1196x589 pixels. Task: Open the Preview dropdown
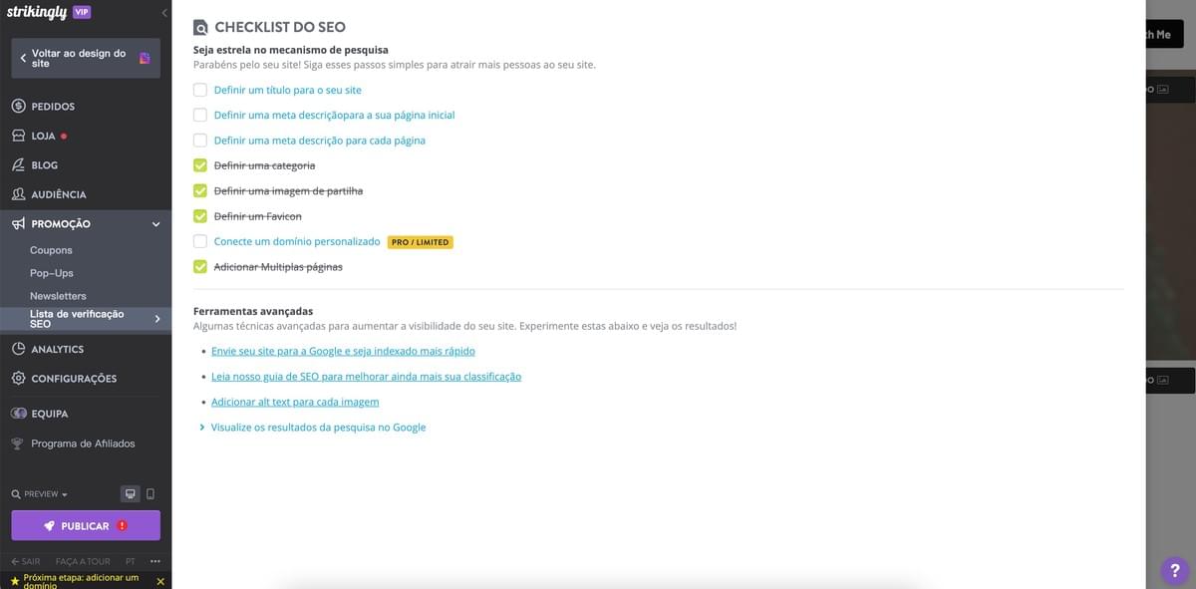click(x=38, y=493)
